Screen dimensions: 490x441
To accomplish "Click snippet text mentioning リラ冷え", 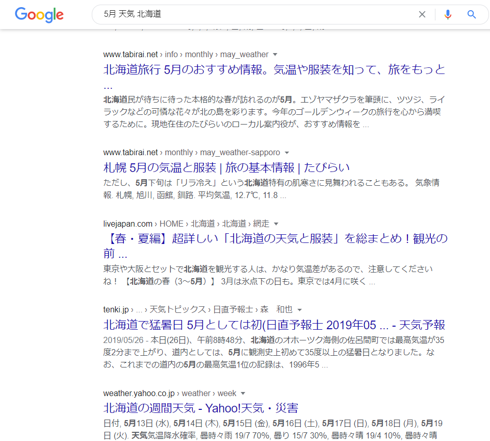I will click(271, 189).
